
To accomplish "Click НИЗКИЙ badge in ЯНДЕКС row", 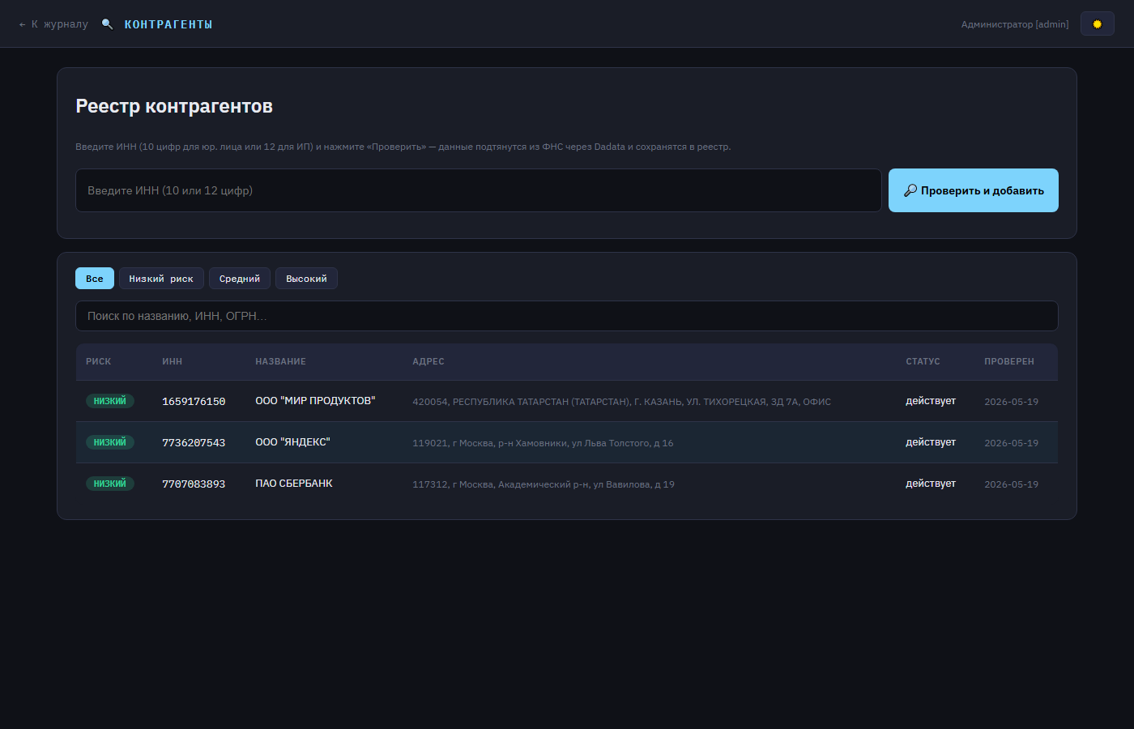I will 110,442.
